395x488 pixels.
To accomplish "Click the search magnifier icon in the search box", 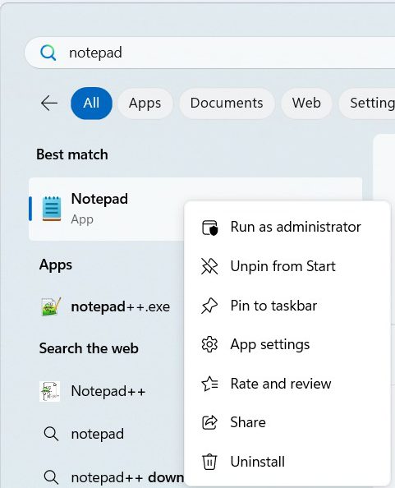I will point(48,53).
